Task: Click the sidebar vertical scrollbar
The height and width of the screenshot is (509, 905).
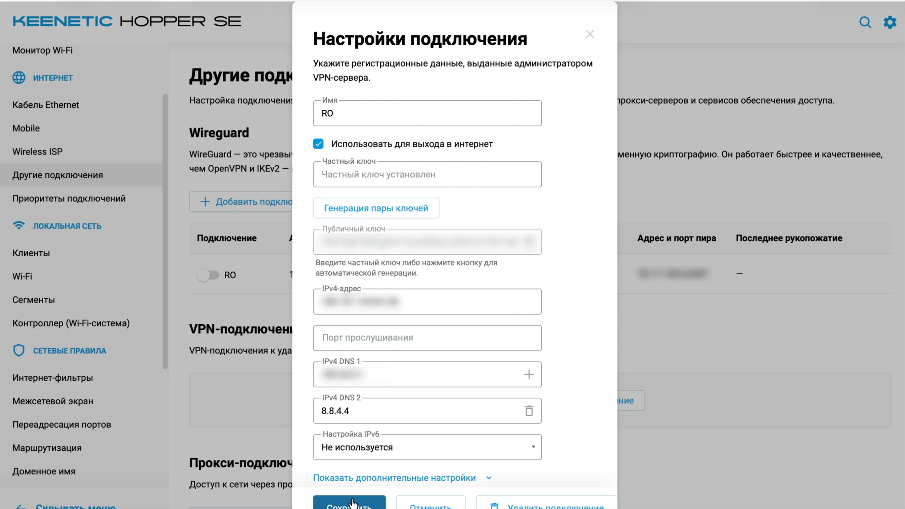Action: click(x=165, y=232)
